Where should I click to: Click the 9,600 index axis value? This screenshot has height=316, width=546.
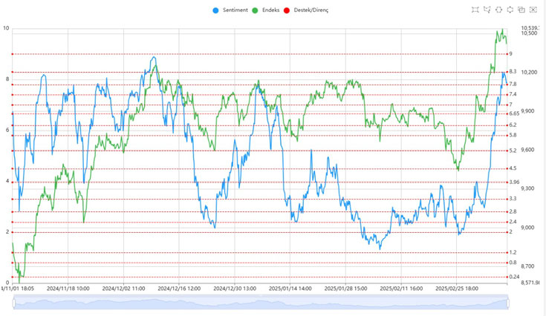(527, 150)
